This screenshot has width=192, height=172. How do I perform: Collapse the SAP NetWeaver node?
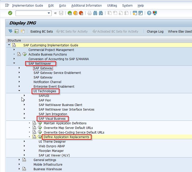point(14,63)
